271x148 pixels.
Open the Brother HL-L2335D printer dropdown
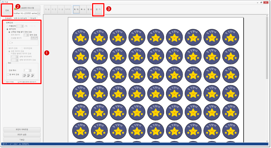click(39, 13)
